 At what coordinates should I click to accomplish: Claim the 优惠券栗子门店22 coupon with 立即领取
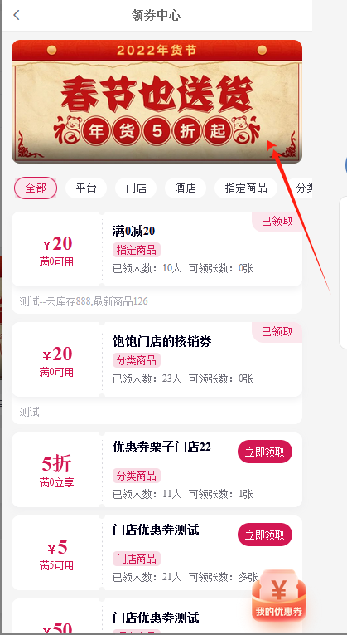click(264, 452)
